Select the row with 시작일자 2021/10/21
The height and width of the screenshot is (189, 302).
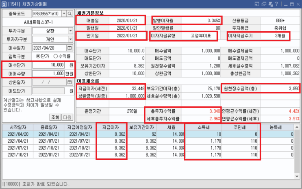point(148,155)
